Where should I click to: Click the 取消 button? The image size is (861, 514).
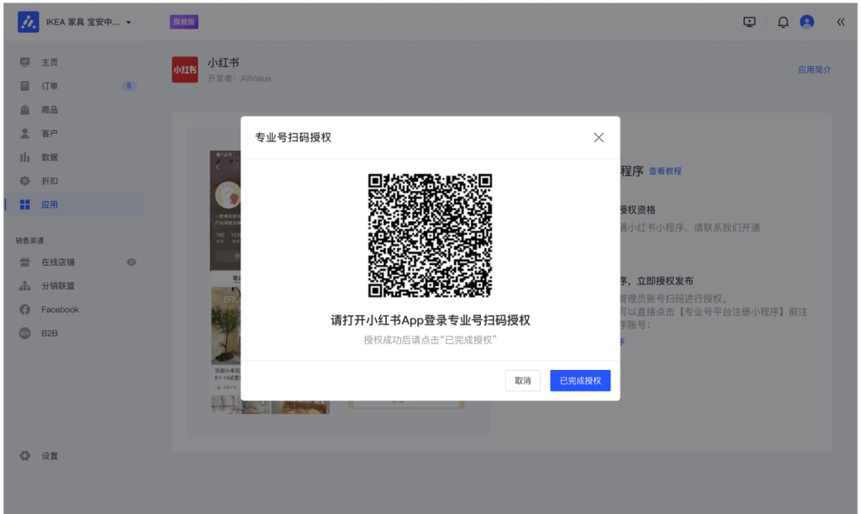523,380
